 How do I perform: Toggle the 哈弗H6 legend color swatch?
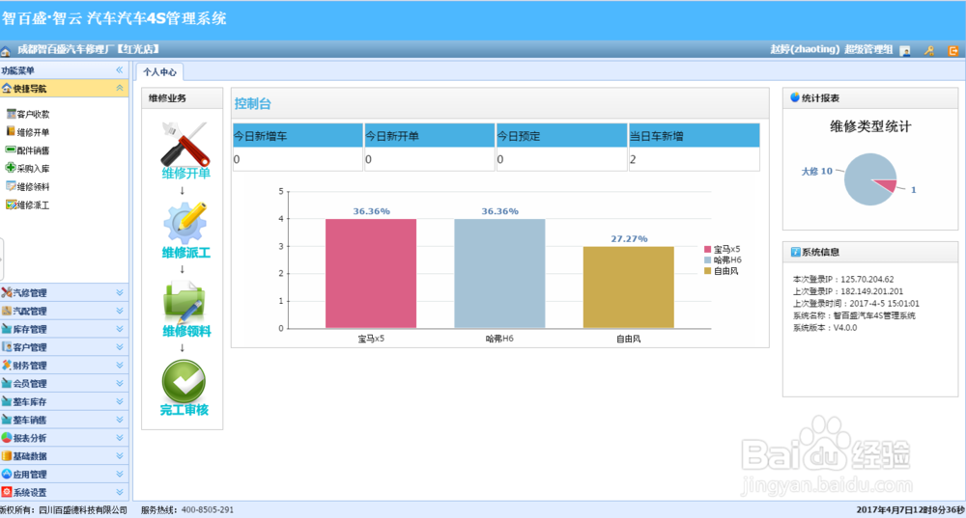(x=707, y=259)
